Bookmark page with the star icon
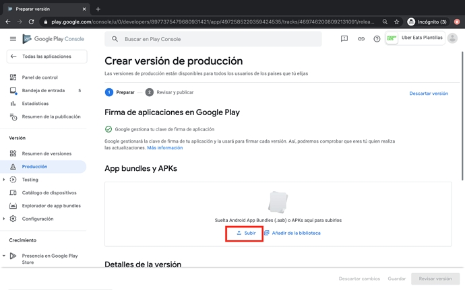This screenshot has width=465, height=290. click(x=397, y=22)
